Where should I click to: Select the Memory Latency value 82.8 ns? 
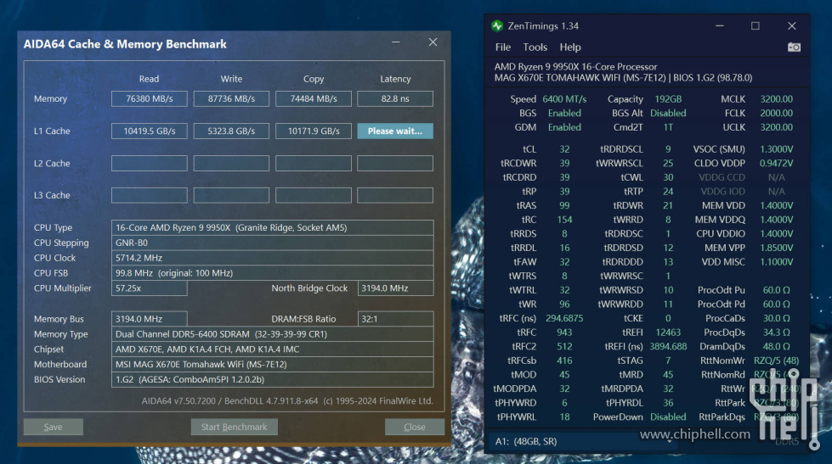(395, 98)
